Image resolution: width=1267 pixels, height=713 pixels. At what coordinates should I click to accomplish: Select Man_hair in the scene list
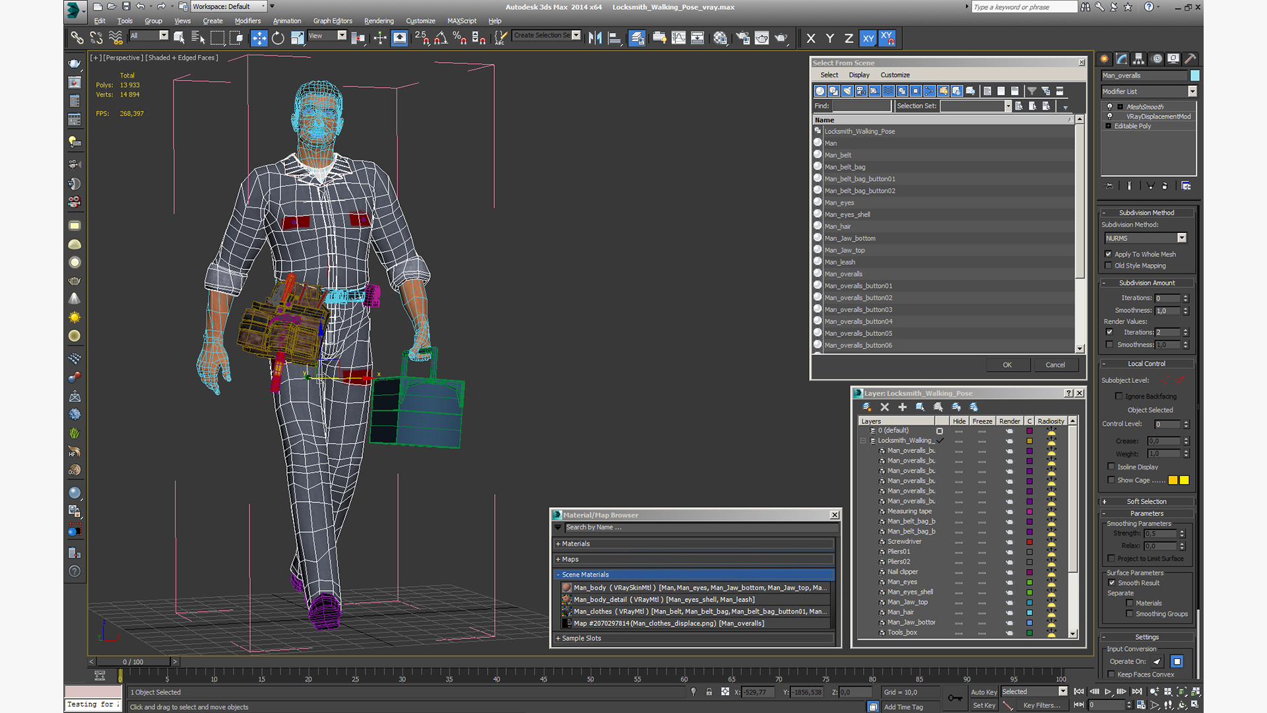point(837,226)
